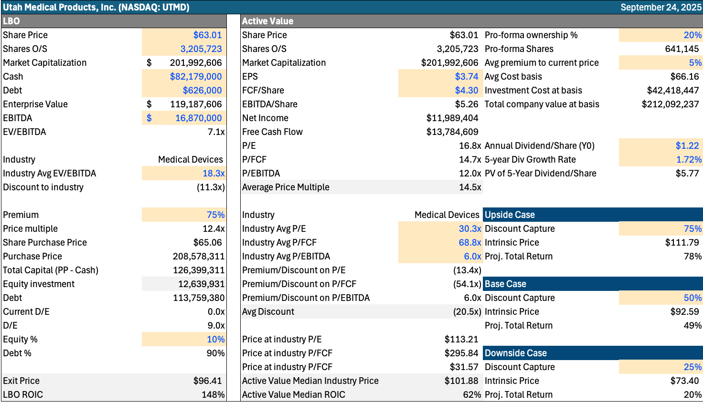Select the title cell "Utah Medical Products, Inc. (NASDAQ: UTMD)"
The image size is (703, 403).
point(96,7)
